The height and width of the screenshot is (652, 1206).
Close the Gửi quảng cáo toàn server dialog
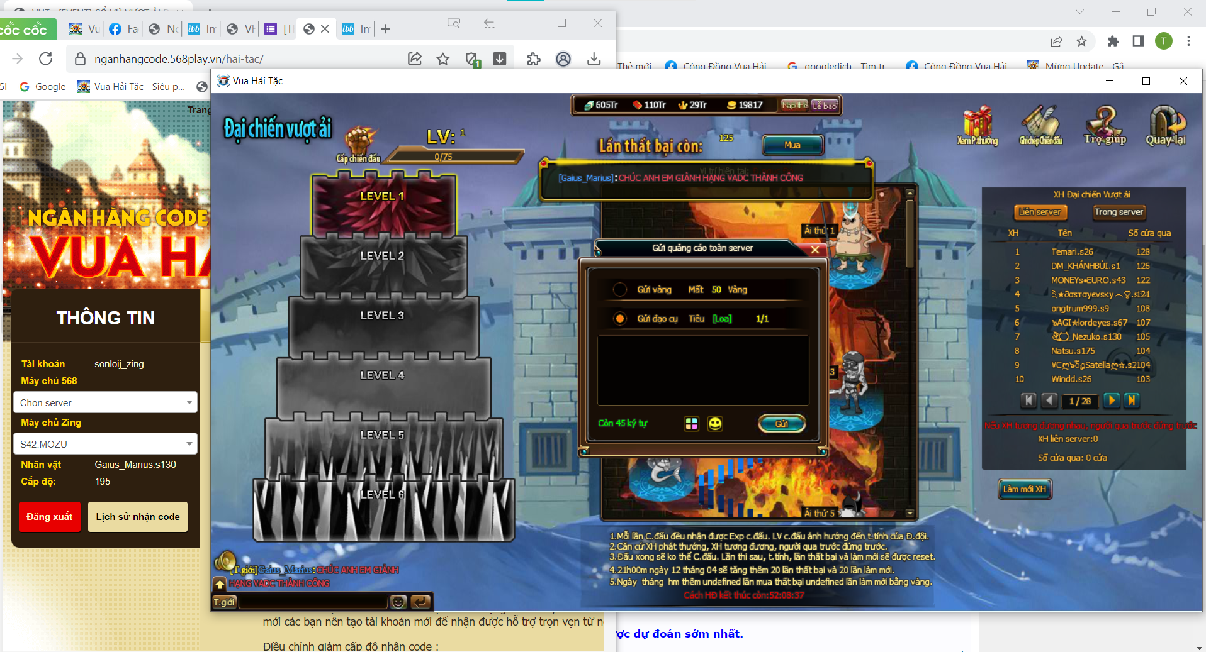pos(815,250)
